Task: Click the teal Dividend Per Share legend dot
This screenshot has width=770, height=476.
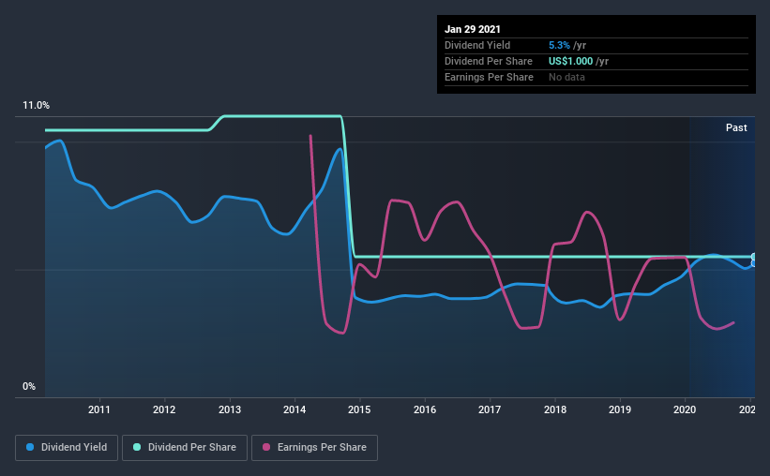Action: point(137,447)
